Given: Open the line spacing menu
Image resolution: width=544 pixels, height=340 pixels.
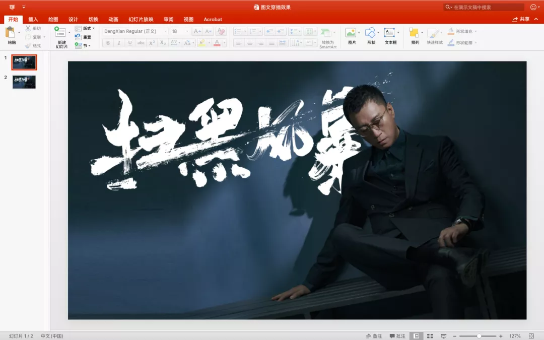Looking at the screenshot, I should point(295,32).
